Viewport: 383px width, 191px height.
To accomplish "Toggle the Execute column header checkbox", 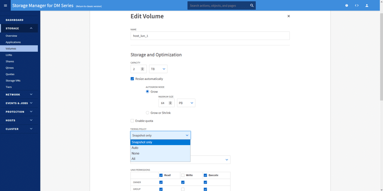I will click(205, 175).
